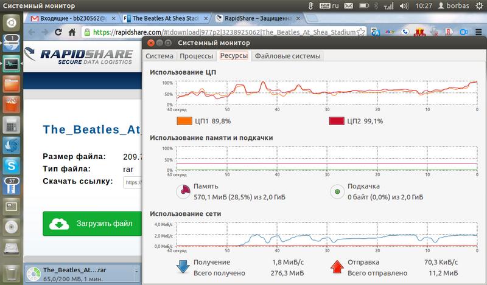
Task: Go to browser home page
Action: 72,32
